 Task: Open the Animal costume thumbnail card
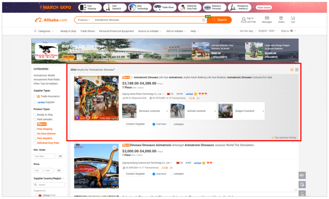coord(193,111)
